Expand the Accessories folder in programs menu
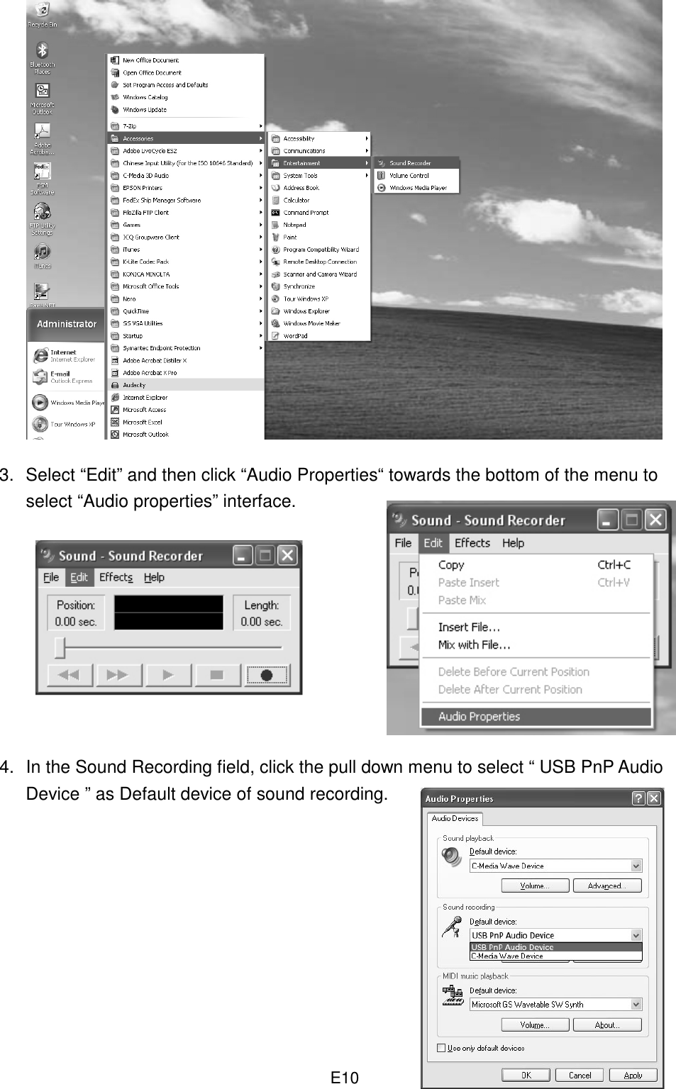The image size is (676, 1089). pos(186,138)
